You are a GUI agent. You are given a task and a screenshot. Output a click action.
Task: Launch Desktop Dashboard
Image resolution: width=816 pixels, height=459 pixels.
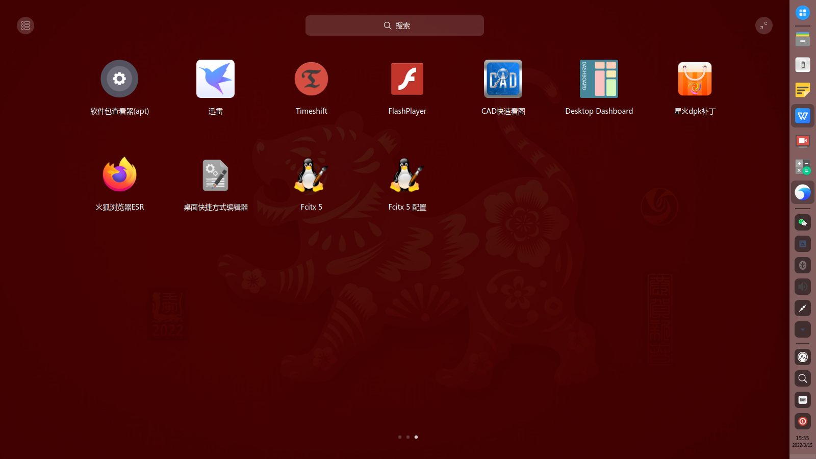599,79
